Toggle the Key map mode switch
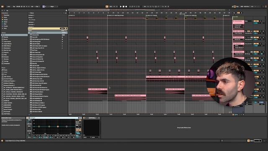This screenshot has width=268, height=151. (237, 7)
